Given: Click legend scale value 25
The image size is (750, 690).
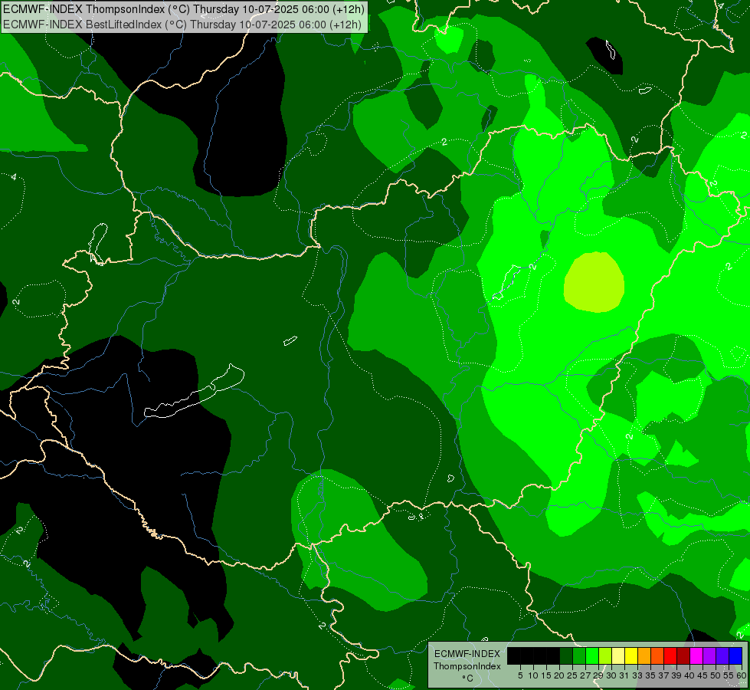Looking at the screenshot, I should [572, 675].
